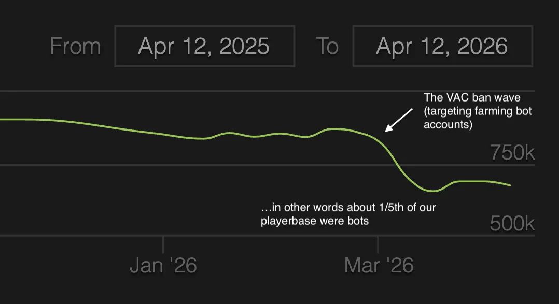Click the 750k y-axis label
The width and height of the screenshot is (559, 304).
(512, 153)
